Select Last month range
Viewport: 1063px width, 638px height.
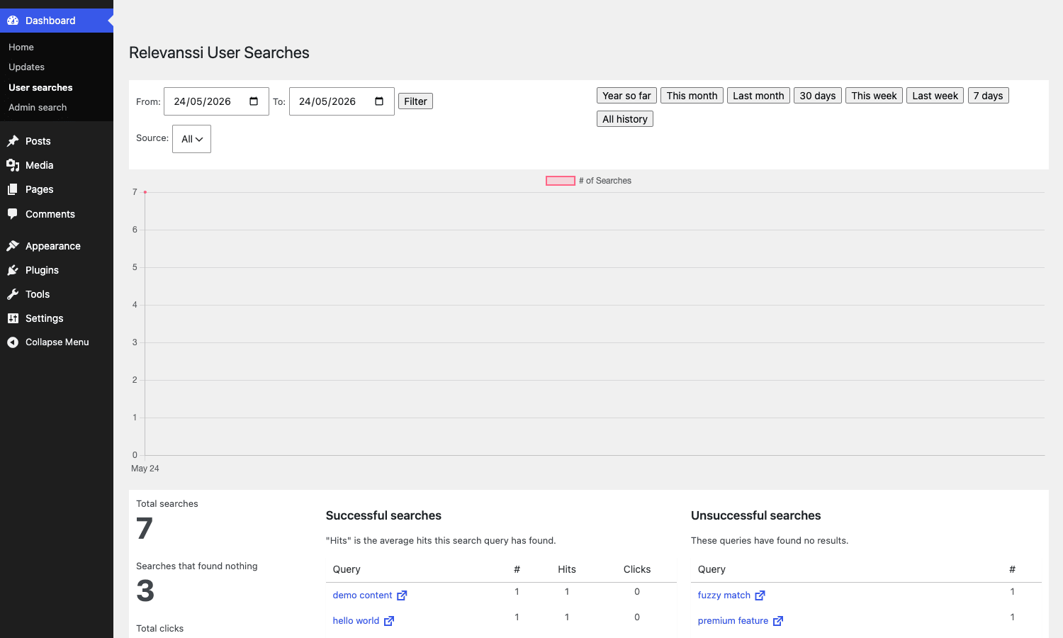758,96
